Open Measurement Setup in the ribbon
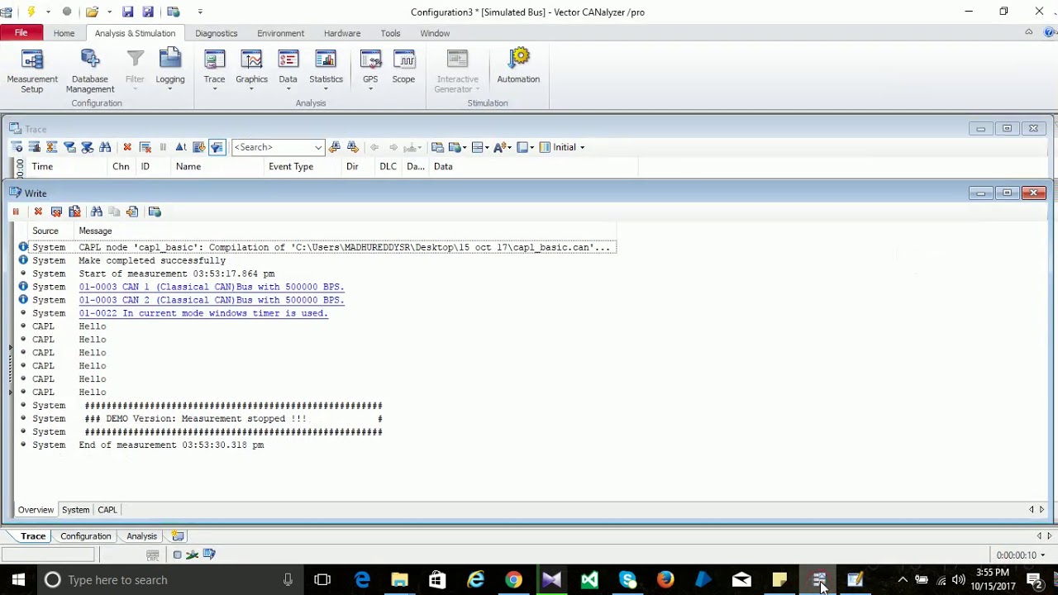 click(x=32, y=71)
